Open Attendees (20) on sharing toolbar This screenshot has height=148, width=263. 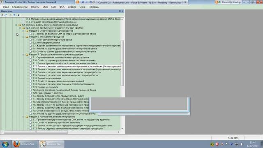[x=120, y=2]
